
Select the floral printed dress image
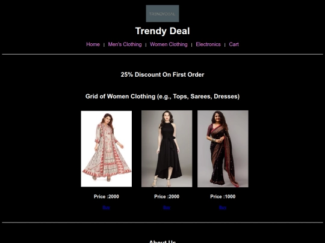point(107,149)
